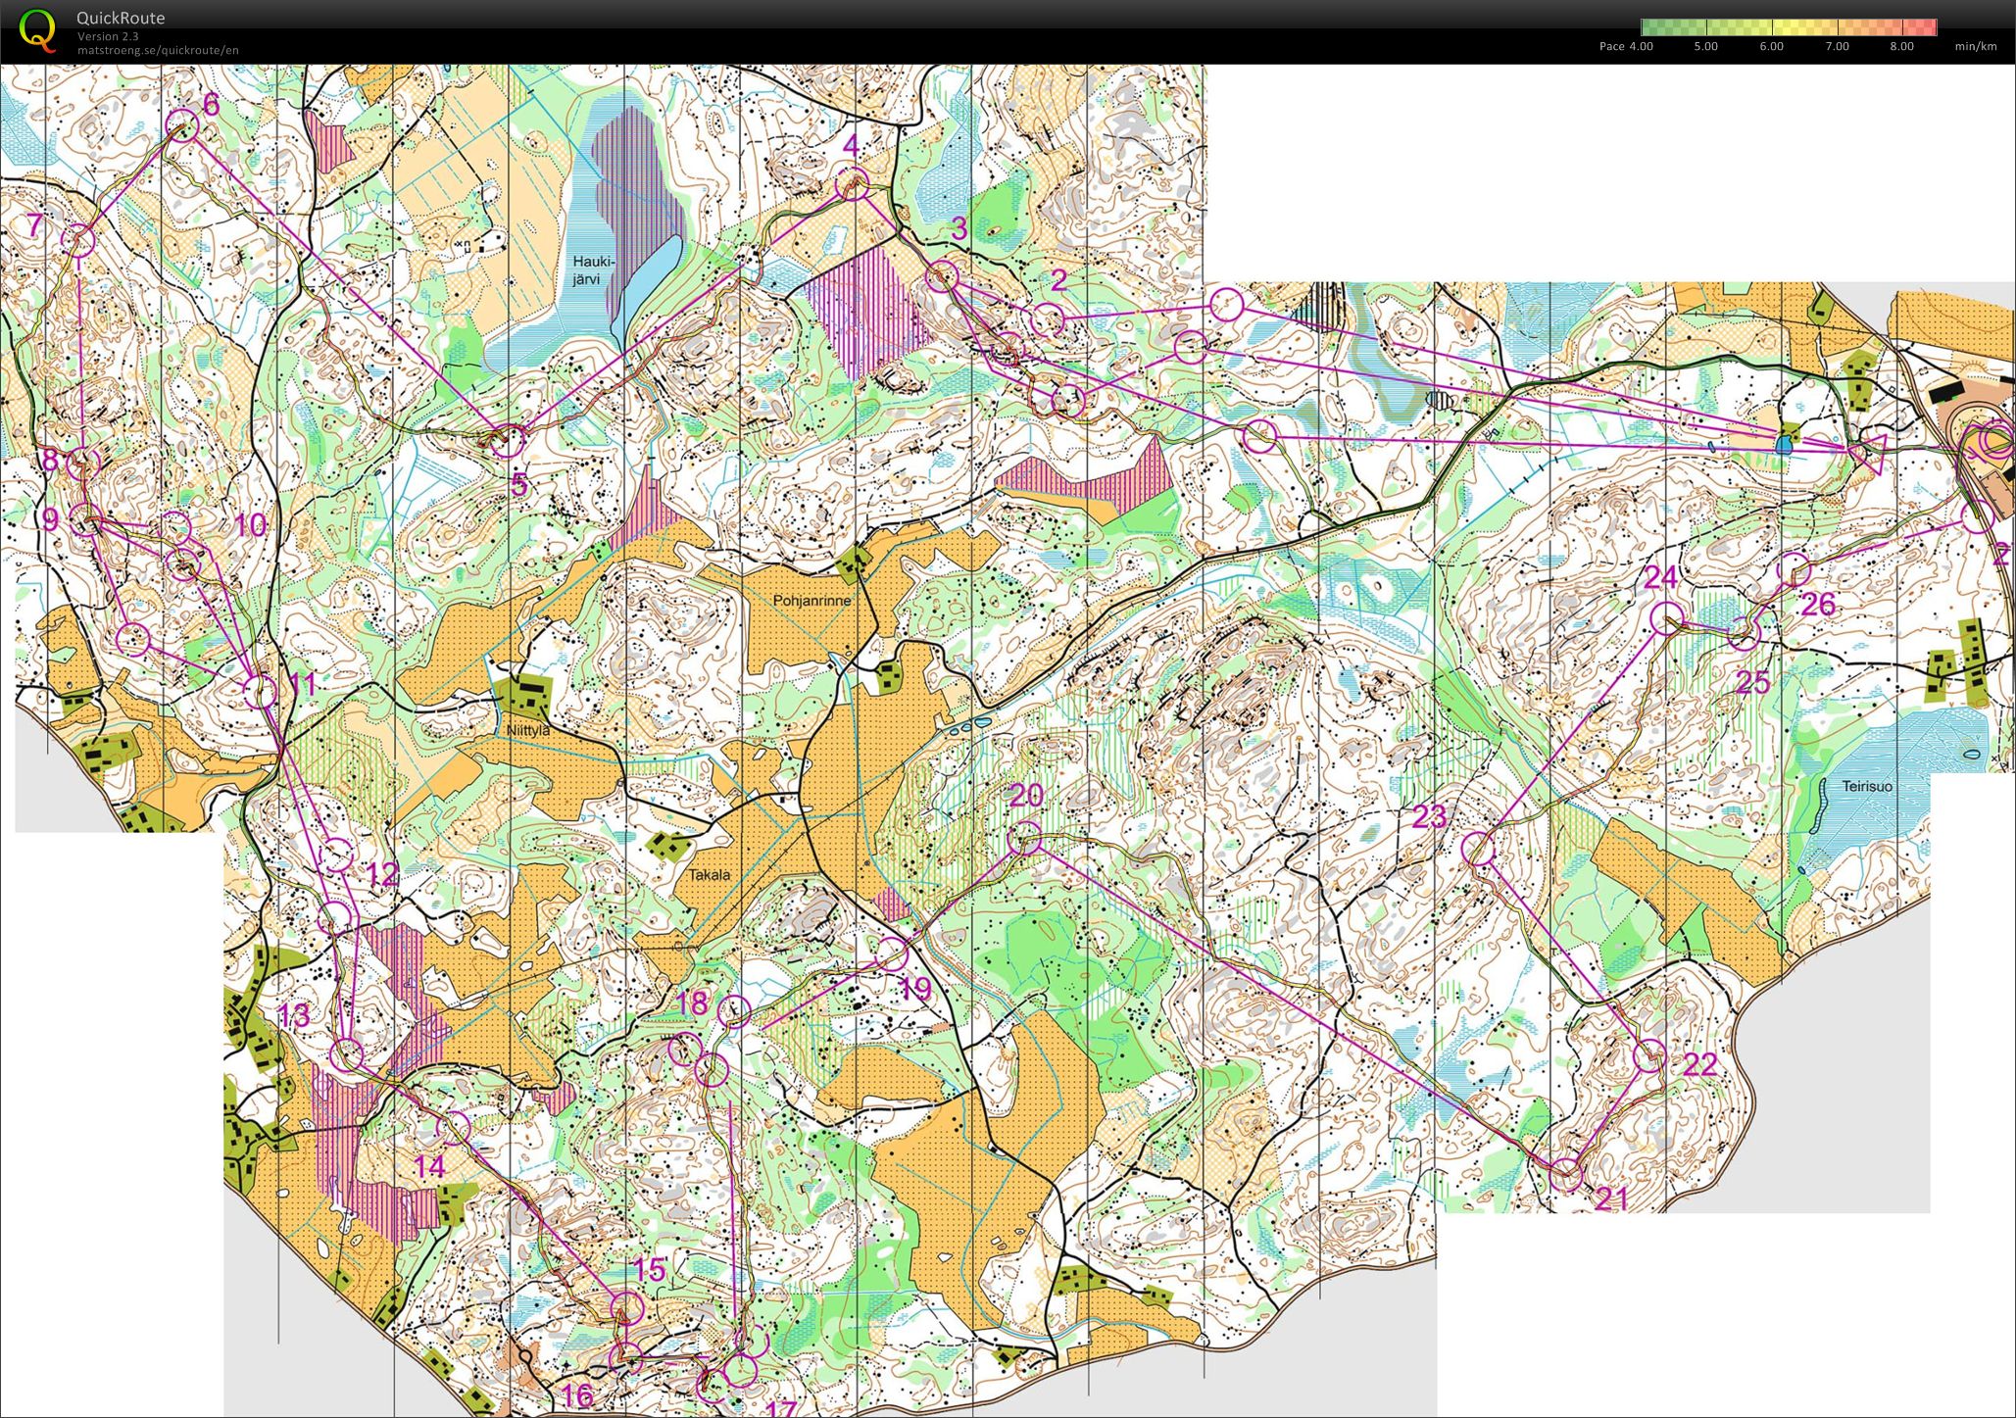2016x1418 pixels.
Task: Click control number 16 label
Action: 576,1394
